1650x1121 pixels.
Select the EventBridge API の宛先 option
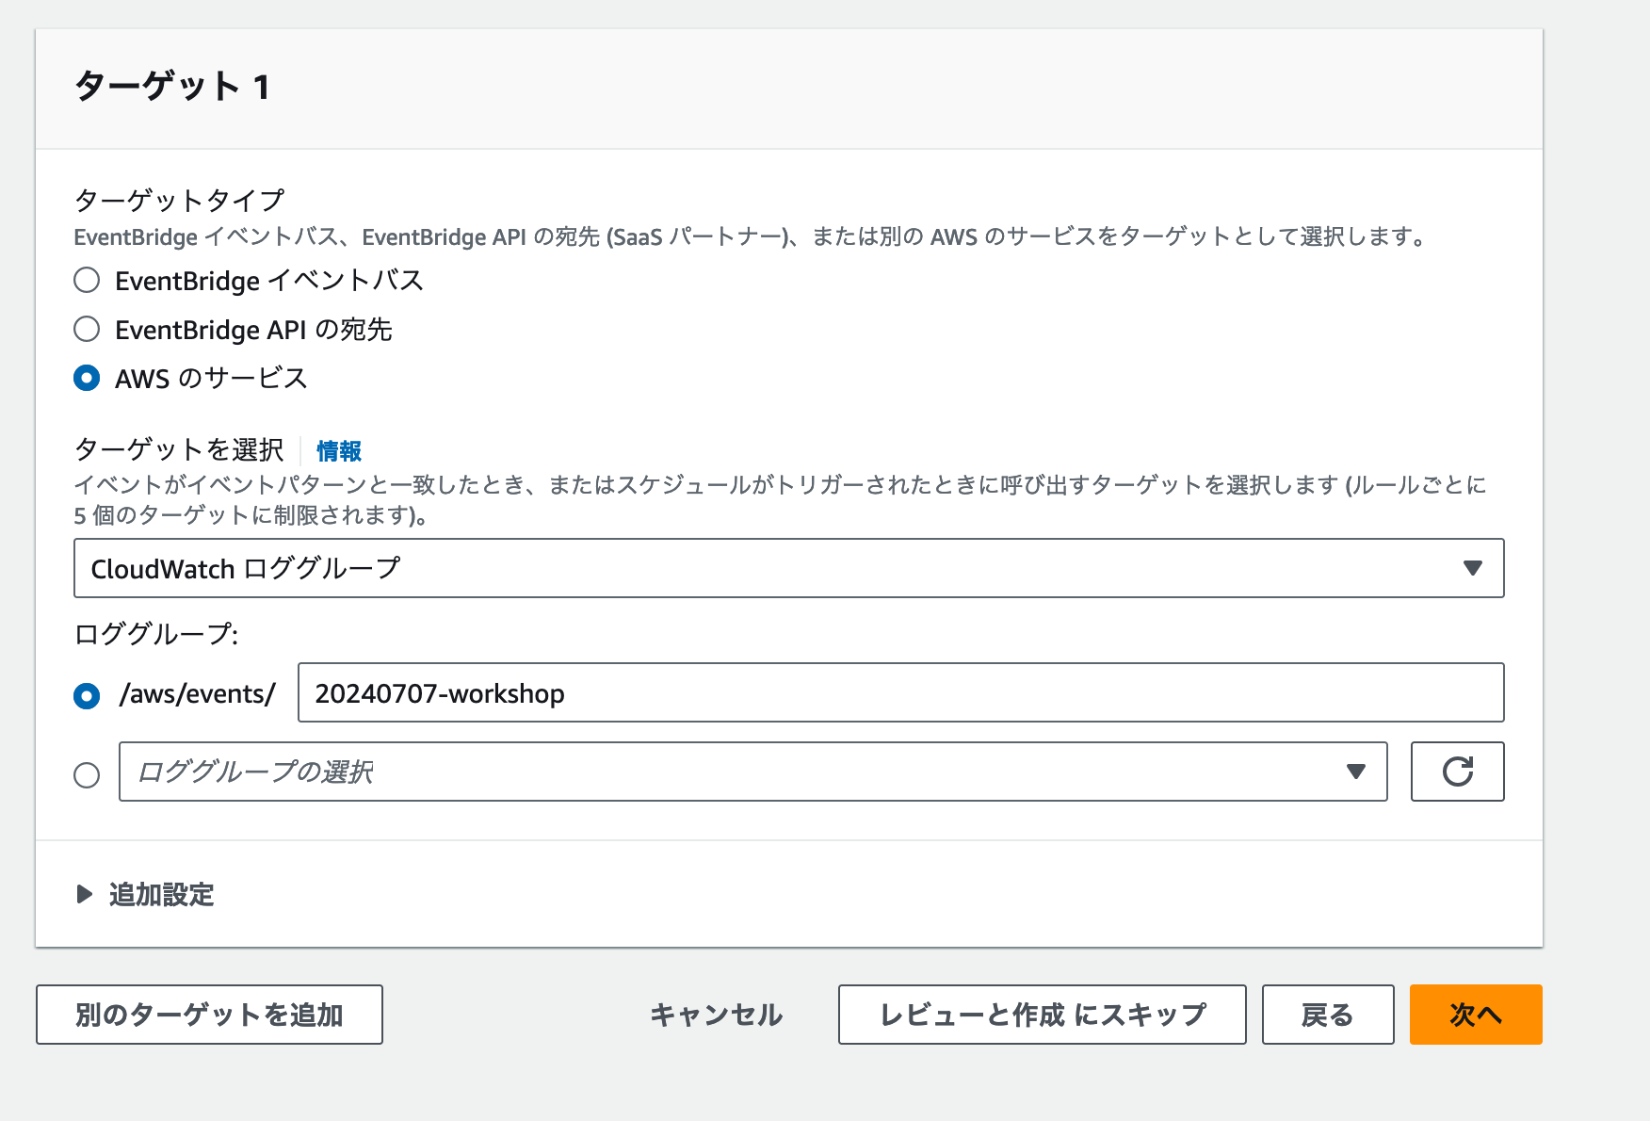87,329
